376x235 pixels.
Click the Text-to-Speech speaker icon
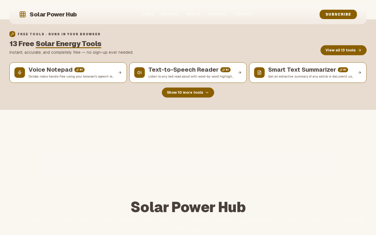click(140, 73)
